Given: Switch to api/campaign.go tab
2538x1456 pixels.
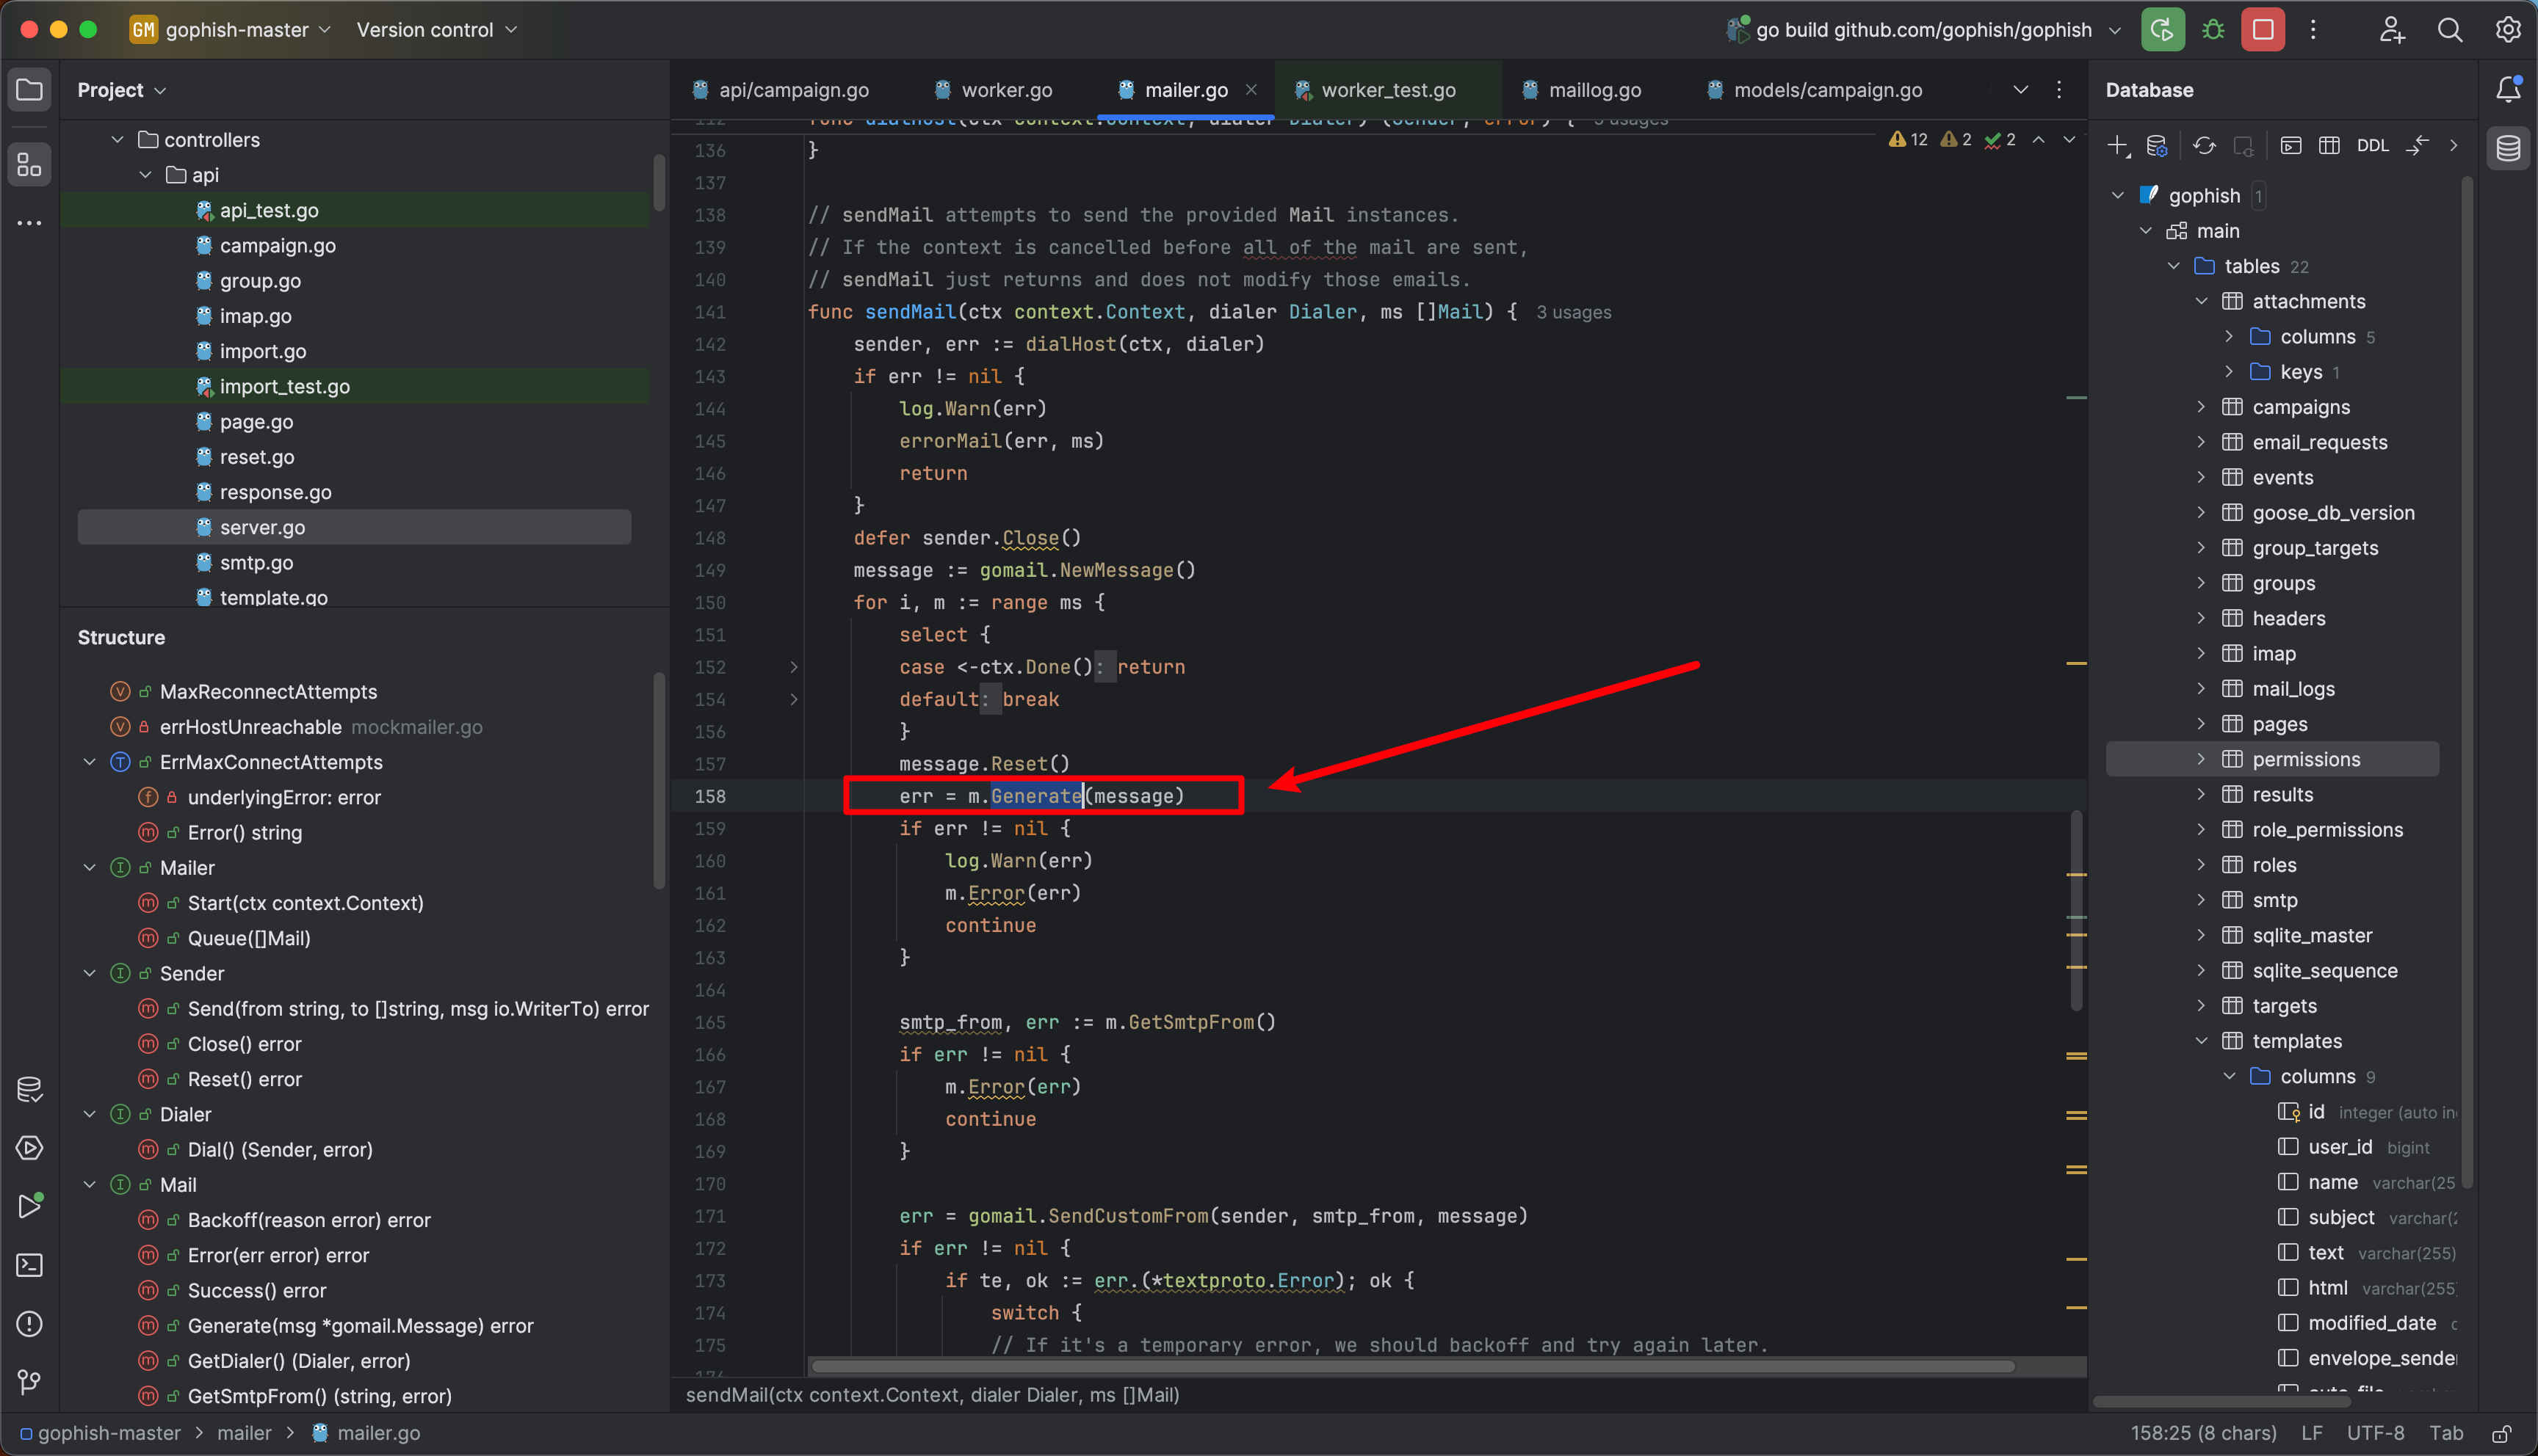Looking at the screenshot, I should pyautogui.click(x=781, y=90).
